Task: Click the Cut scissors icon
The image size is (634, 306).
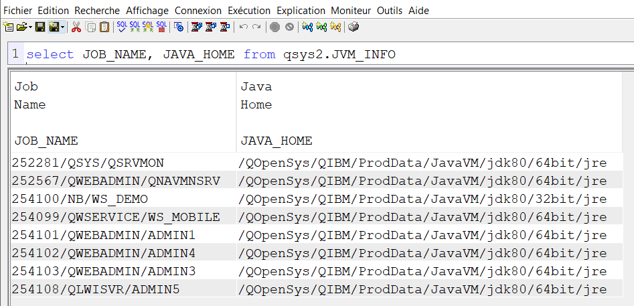Action: point(76,27)
